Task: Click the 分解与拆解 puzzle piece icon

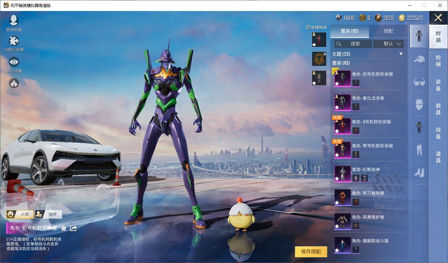Action: coord(14,41)
